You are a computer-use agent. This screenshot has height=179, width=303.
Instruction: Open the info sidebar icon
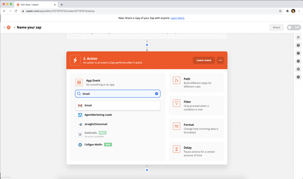pyautogui.click(x=298, y=77)
